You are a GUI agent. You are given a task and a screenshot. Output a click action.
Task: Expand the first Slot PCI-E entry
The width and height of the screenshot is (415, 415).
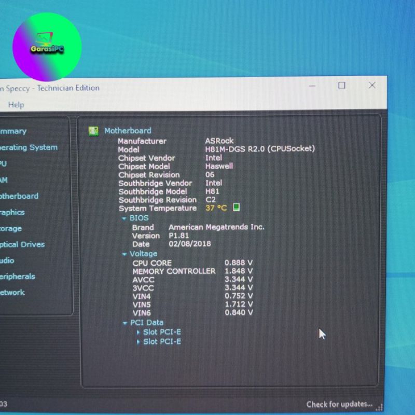coord(138,333)
